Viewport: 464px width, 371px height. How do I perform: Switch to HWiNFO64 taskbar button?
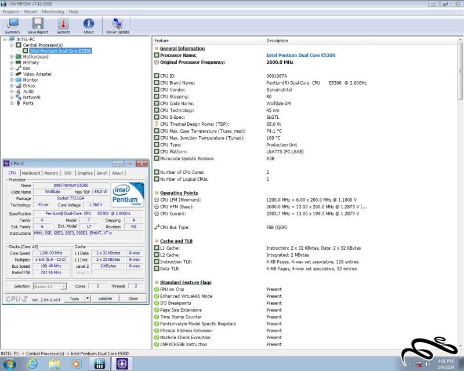click(99, 363)
